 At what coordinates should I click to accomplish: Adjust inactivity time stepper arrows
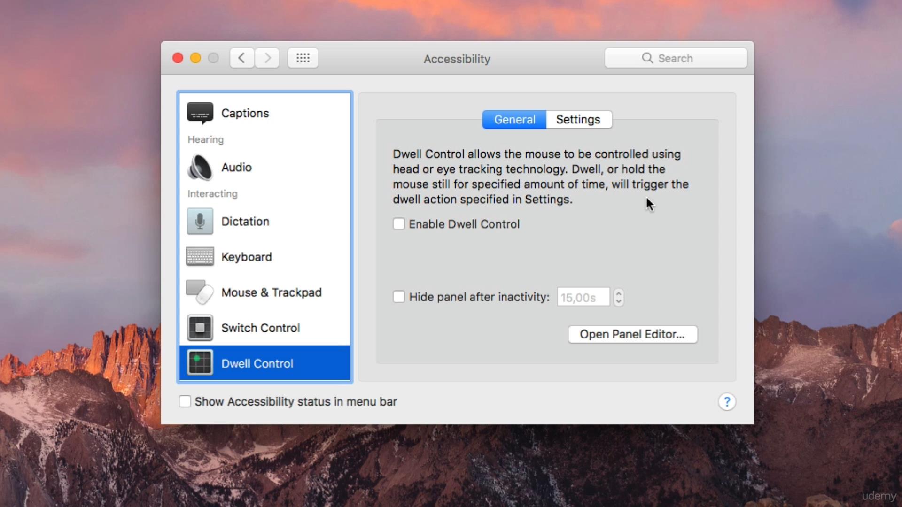tap(619, 297)
